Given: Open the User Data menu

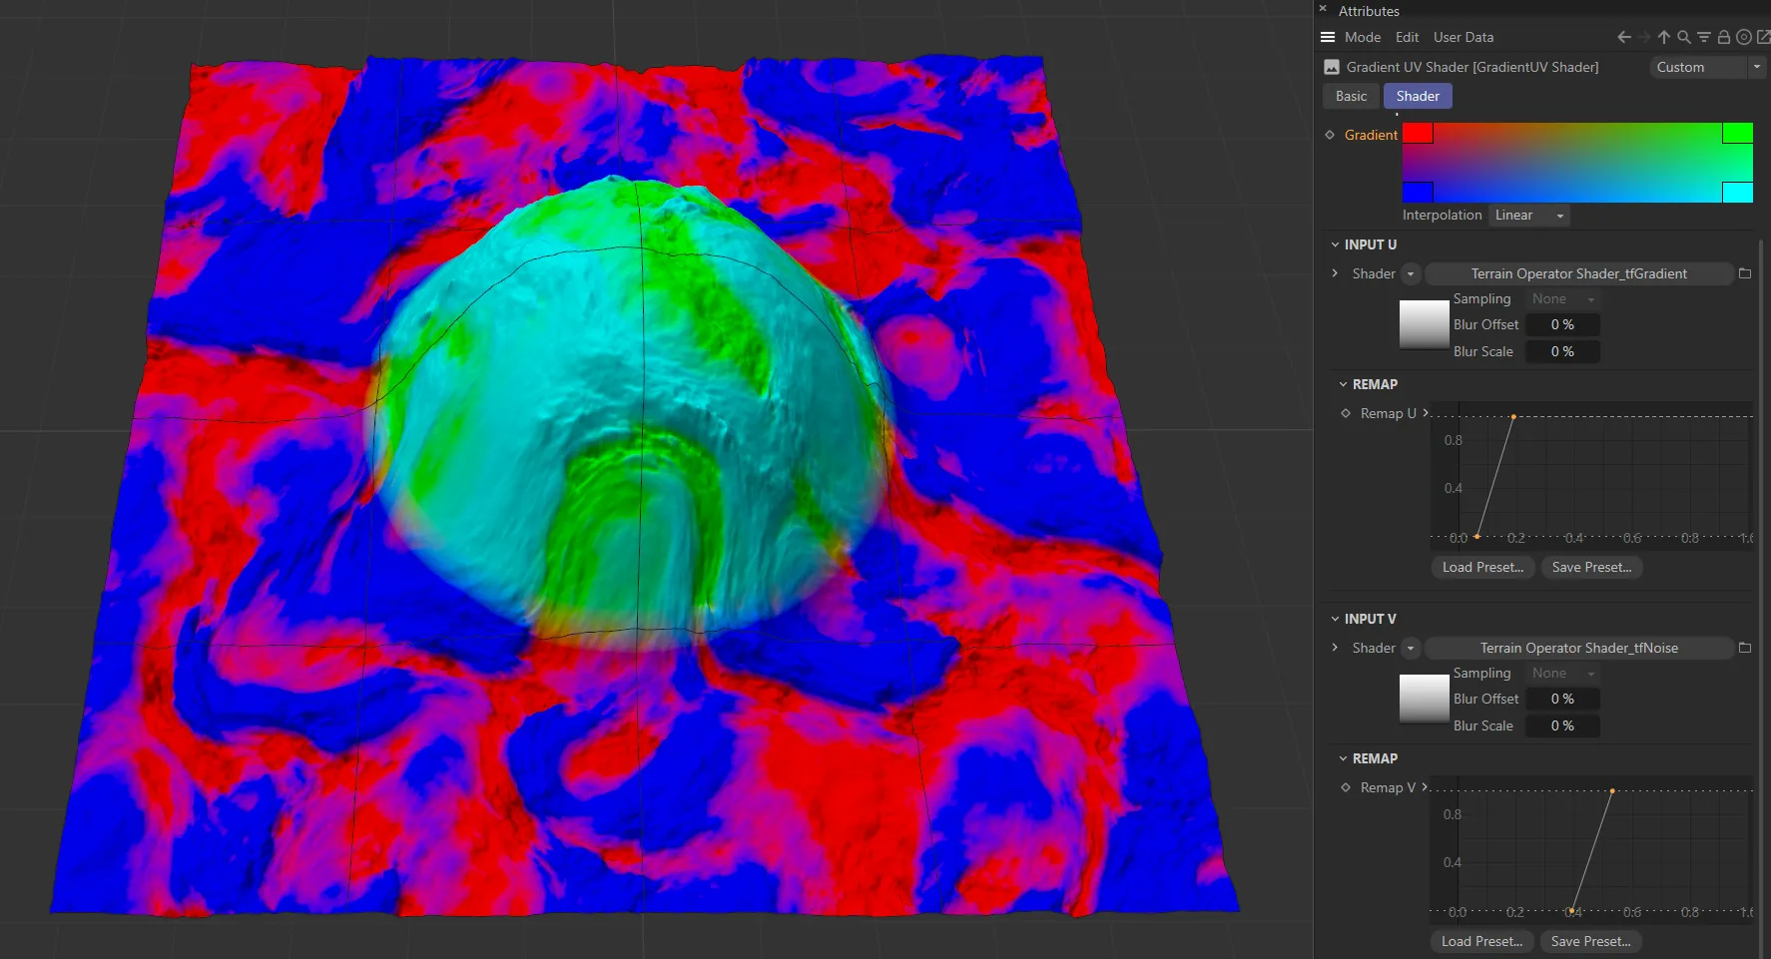Looking at the screenshot, I should [x=1463, y=37].
